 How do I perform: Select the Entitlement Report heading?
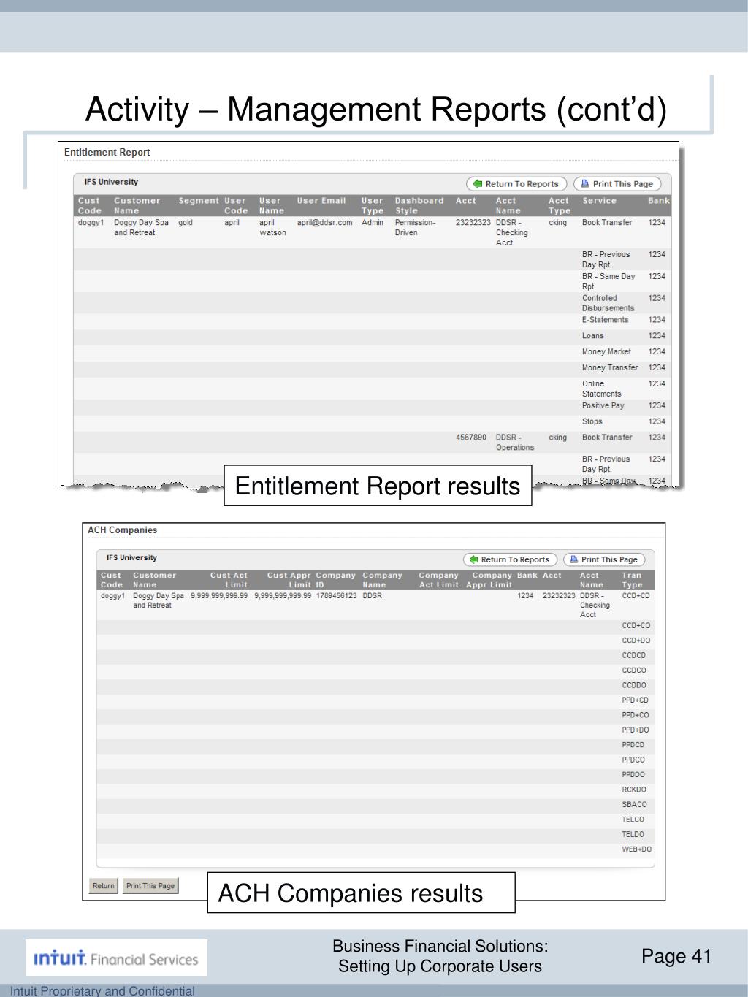pos(107,153)
